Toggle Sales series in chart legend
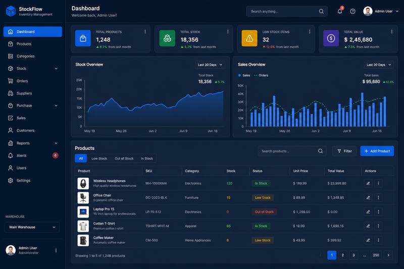Screen dimensions: 404x269 tap(244, 75)
